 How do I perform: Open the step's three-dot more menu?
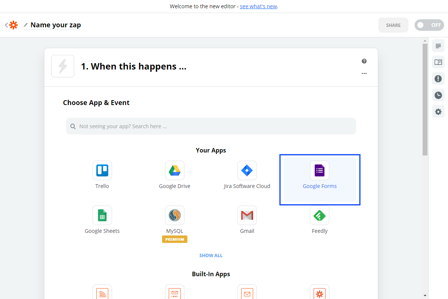pyautogui.click(x=364, y=74)
